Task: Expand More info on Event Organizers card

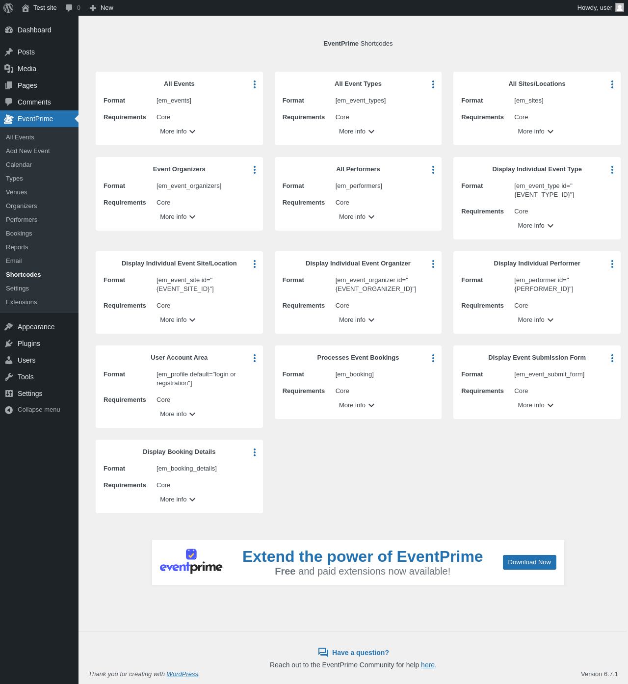Action: pyautogui.click(x=178, y=217)
